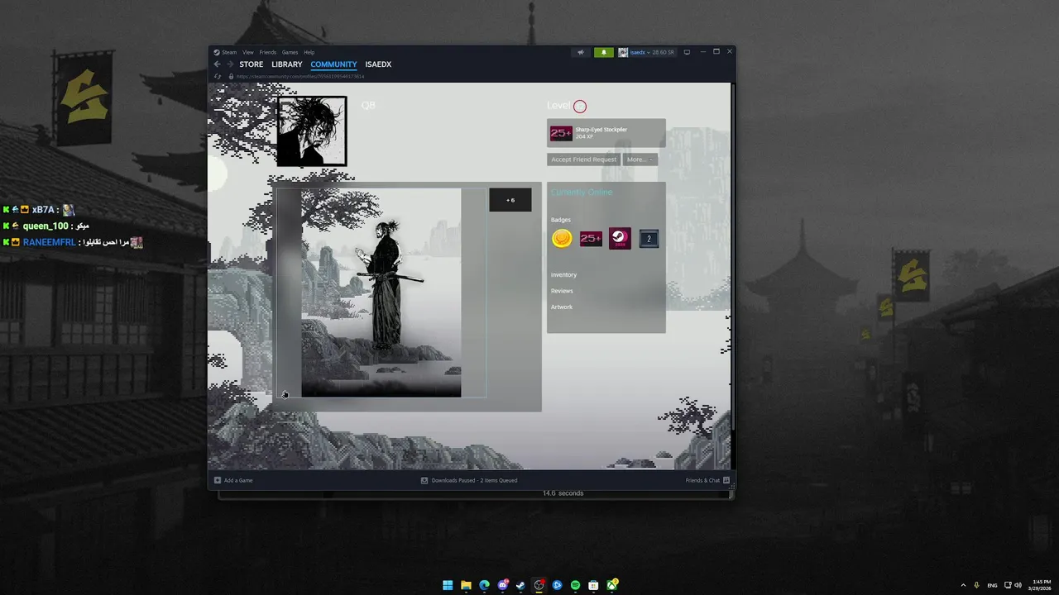Open the Steam menu

[x=228, y=52]
